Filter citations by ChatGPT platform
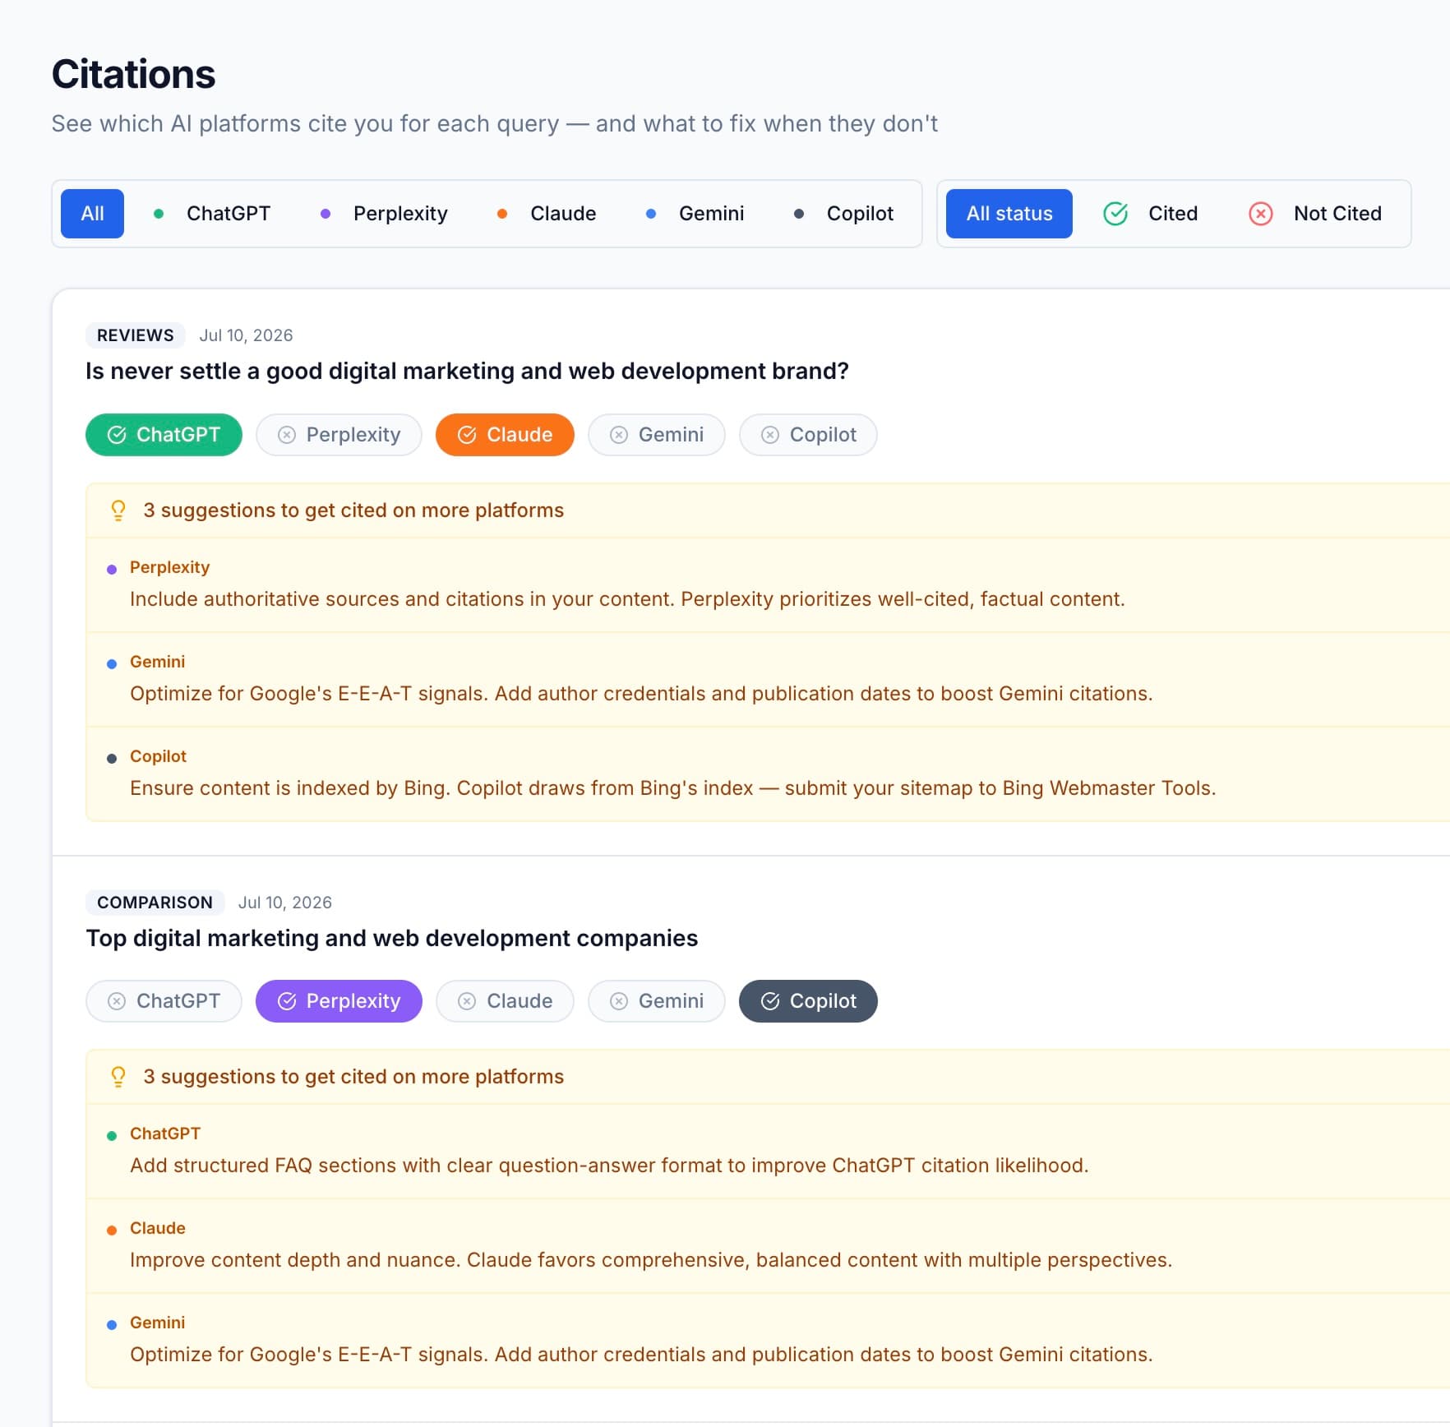The width and height of the screenshot is (1450, 1427). coord(212,214)
